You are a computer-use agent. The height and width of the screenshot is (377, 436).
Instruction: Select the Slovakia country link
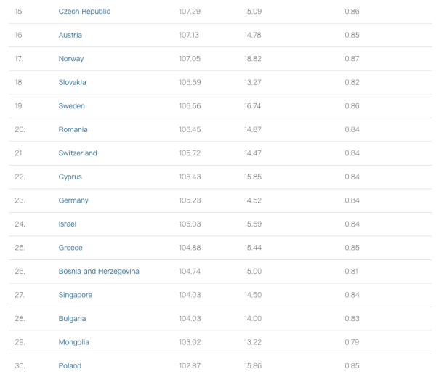(73, 82)
